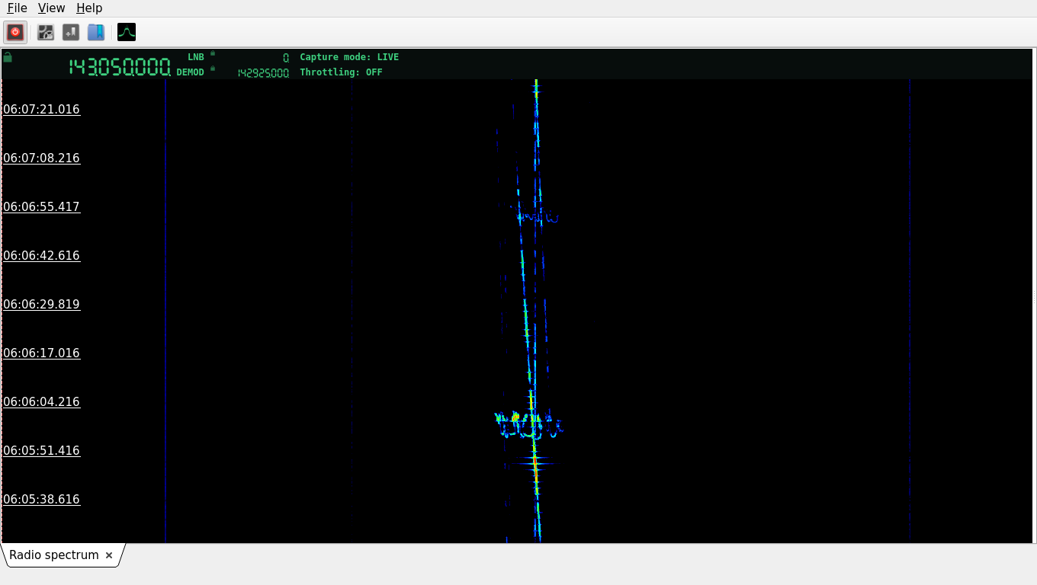Click timestamp 06:07:08.216
Image resolution: width=1037 pixels, height=585 pixels.
(41, 158)
